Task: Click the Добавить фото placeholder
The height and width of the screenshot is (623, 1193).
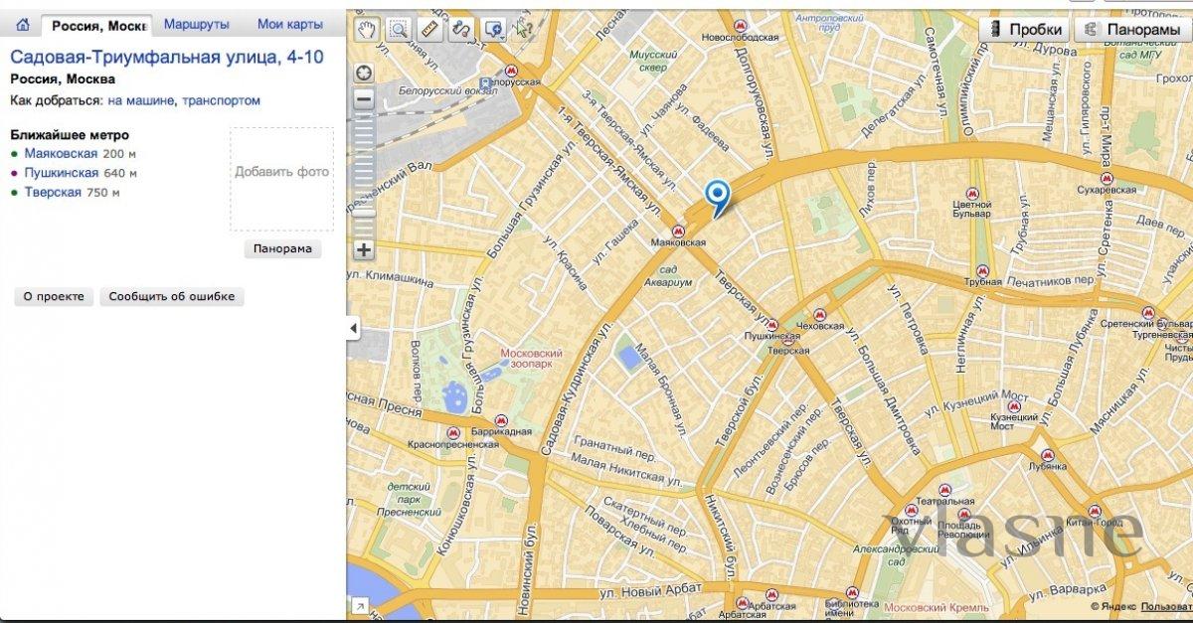Action: tap(282, 179)
